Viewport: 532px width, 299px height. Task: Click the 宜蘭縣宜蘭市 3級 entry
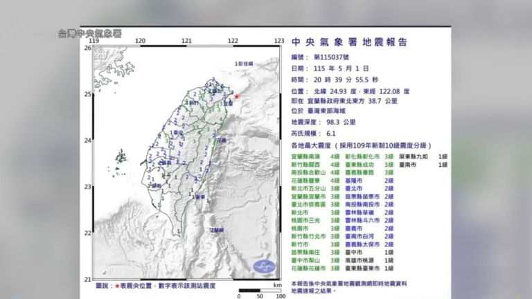click(316, 197)
